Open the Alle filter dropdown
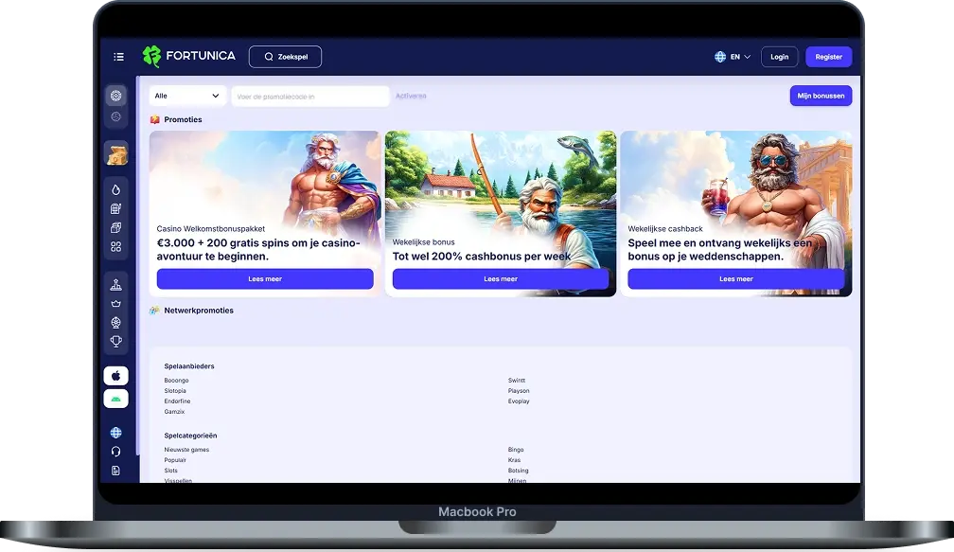The image size is (954, 552). point(187,96)
